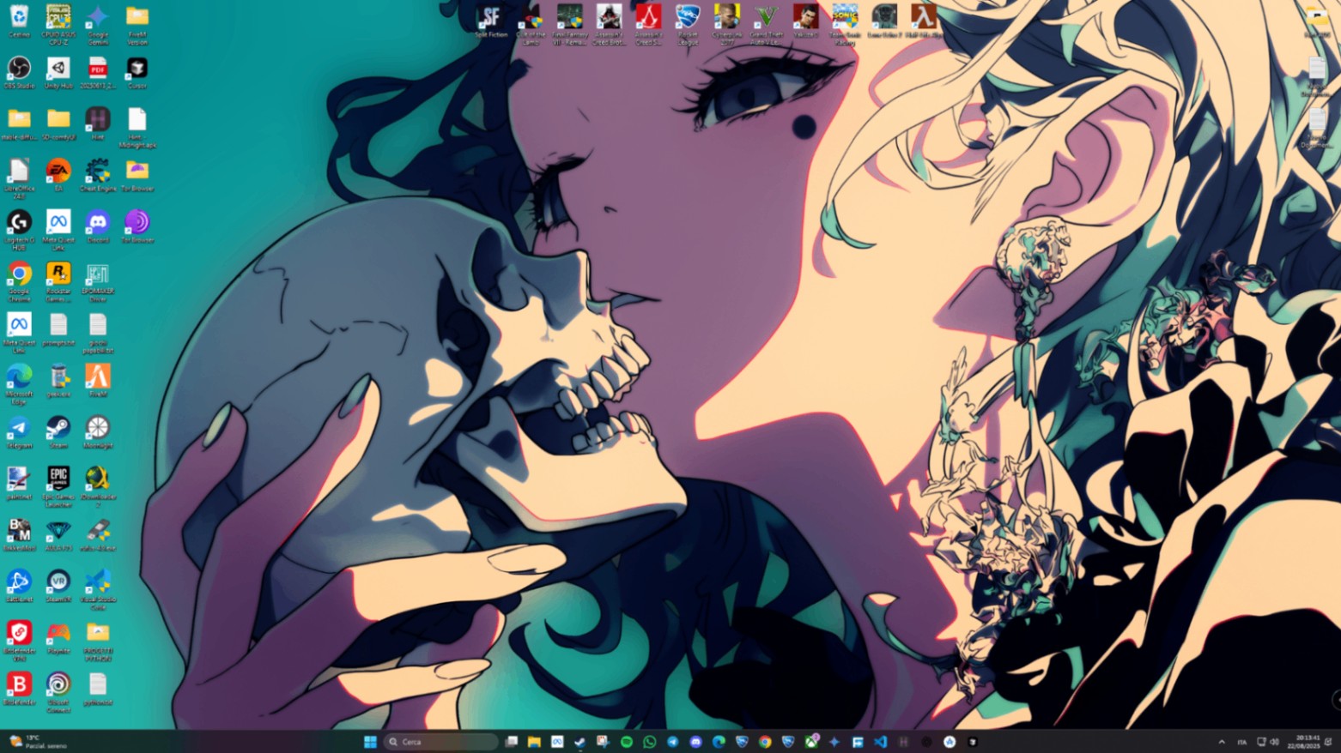Open Google Chrome desktop shortcut
Screen dimensions: 1341x753
point(19,281)
